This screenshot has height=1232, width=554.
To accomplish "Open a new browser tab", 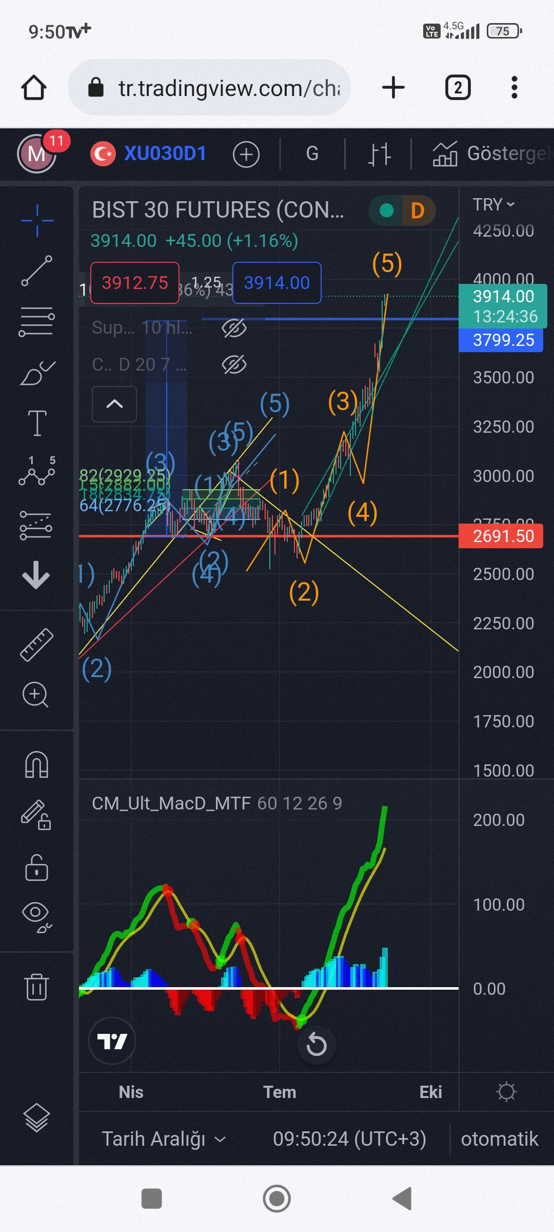I will click(x=393, y=88).
